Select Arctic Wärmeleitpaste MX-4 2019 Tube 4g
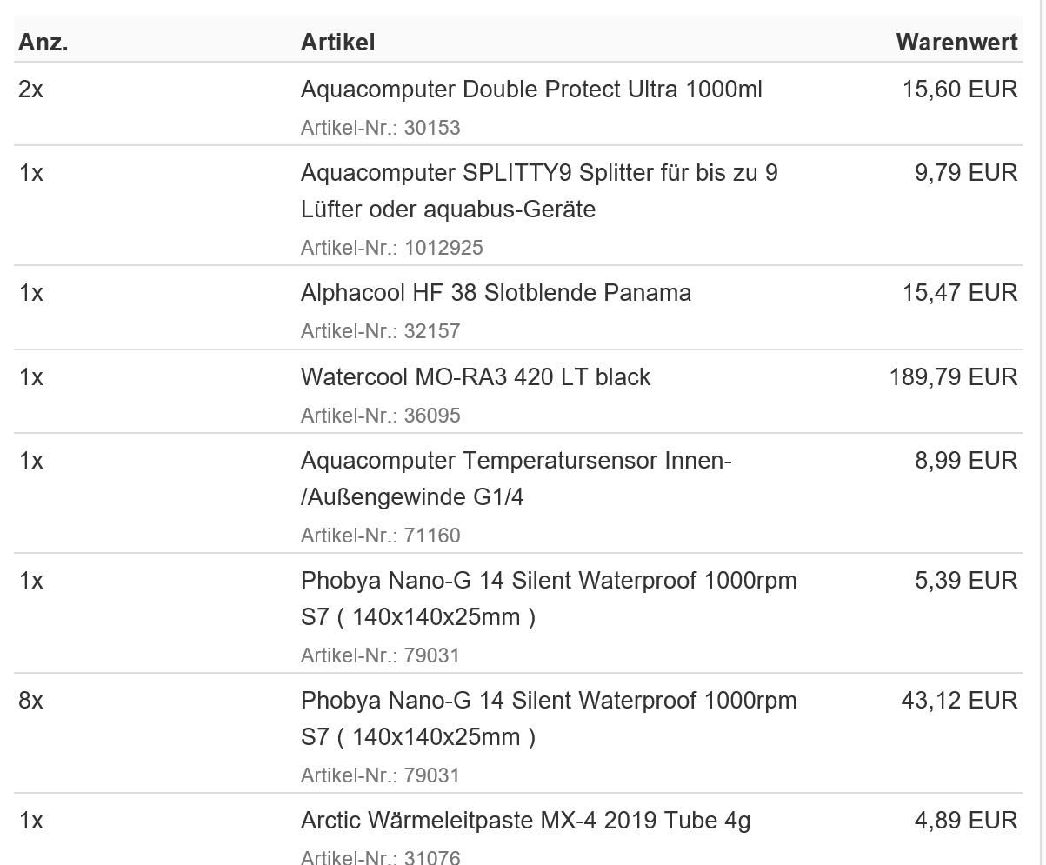 pos(525,820)
